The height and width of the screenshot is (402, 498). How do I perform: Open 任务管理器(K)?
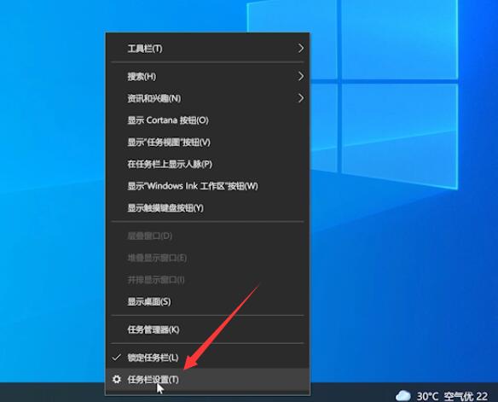tap(207, 329)
